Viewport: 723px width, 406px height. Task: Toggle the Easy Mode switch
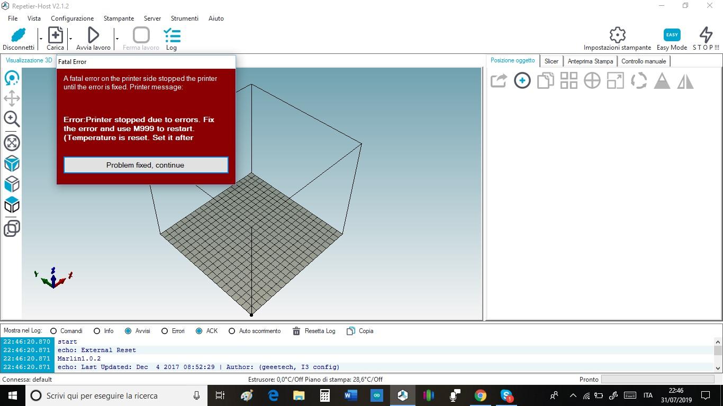click(672, 35)
